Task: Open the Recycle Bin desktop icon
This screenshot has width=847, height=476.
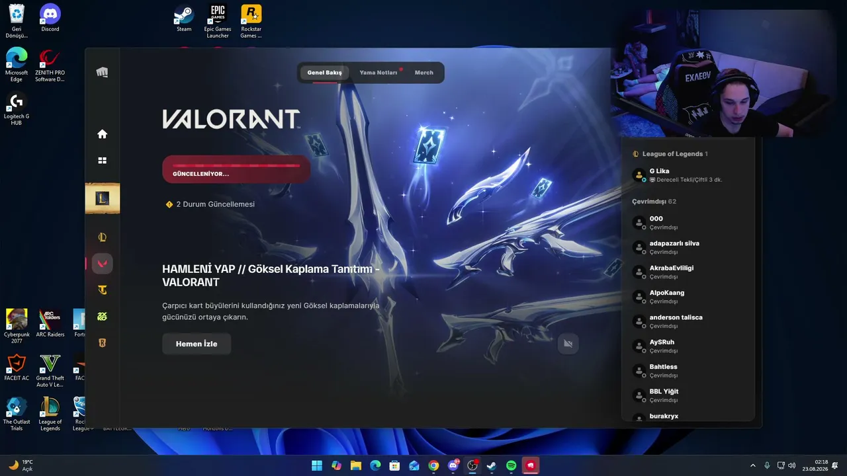Action: point(17,22)
